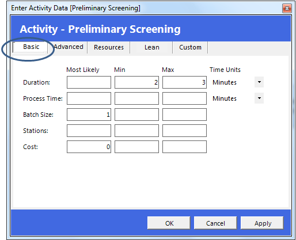Viewport: 296px width, 240px height.
Task: Expand the Process Time units dropdown arrow
Action: (259, 98)
